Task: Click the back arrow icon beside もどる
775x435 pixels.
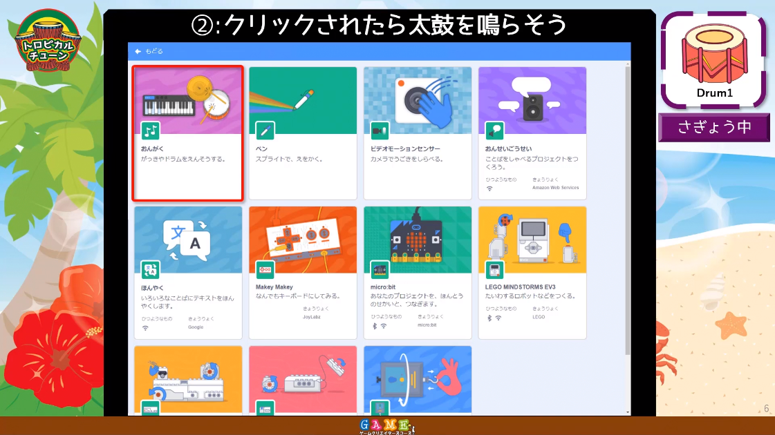Action: tap(138, 51)
